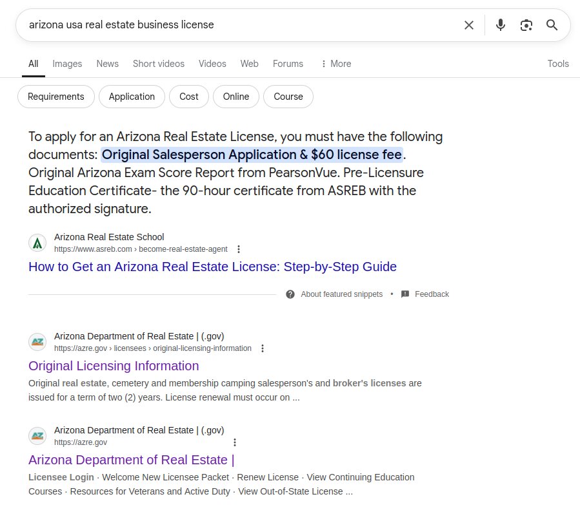Select the Requirements filter chip
Screen dimensions: 580x510
pyautogui.click(x=55, y=97)
